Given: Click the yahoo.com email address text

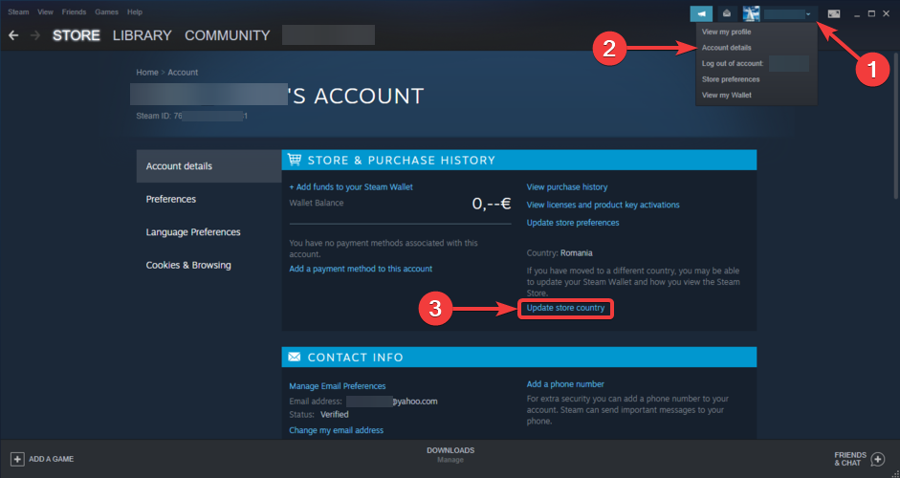Looking at the screenshot, I should coord(414,402).
